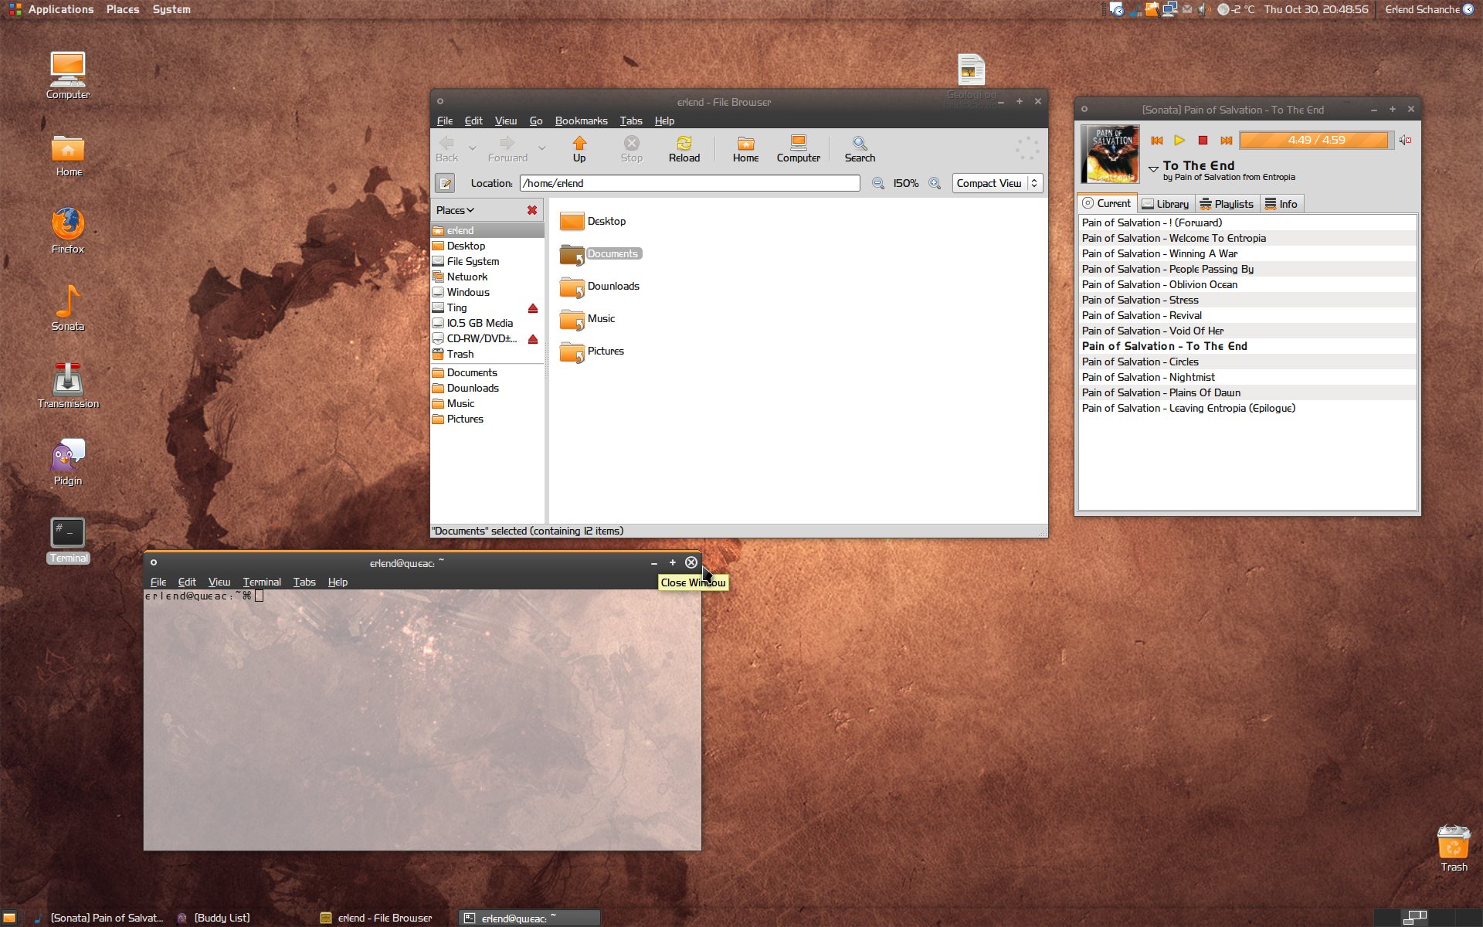Image resolution: width=1483 pixels, height=927 pixels.
Task: Open Trash in Places sidebar
Action: 487,354
